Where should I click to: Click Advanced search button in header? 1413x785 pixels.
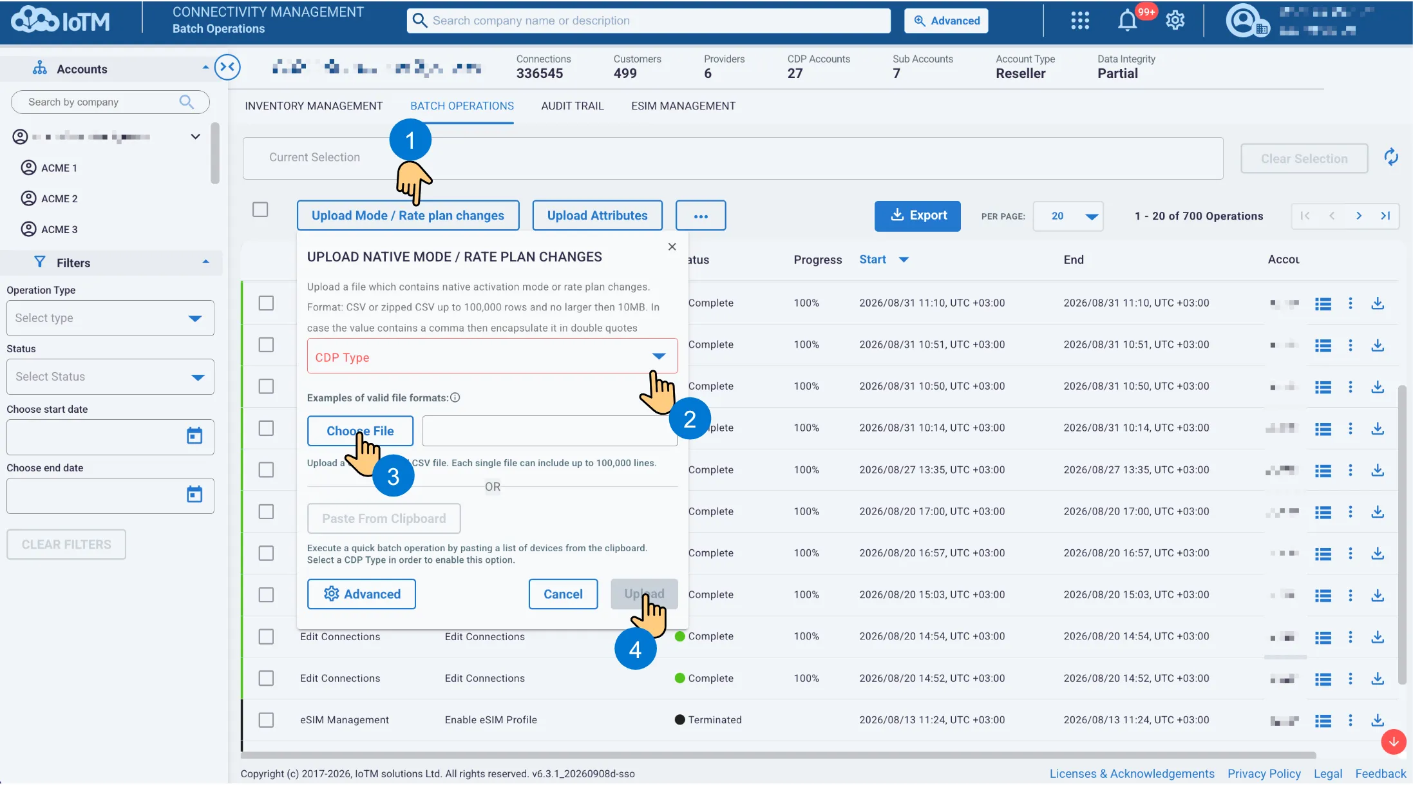(946, 21)
